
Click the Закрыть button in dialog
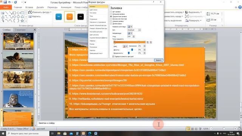pyautogui.click(x=158, y=60)
